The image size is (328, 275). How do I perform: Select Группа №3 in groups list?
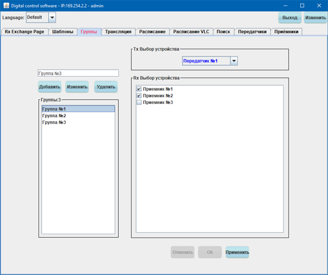pyautogui.click(x=54, y=122)
